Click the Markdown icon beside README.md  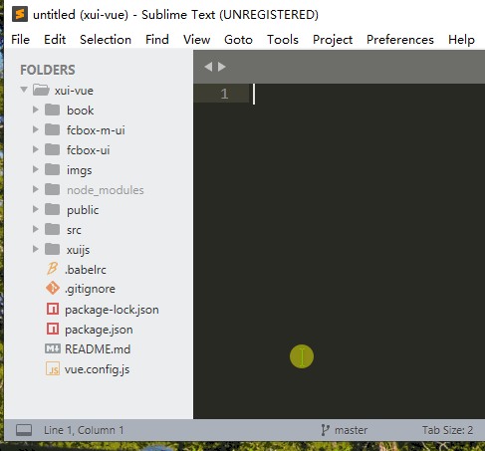pyautogui.click(x=53, y=348)
